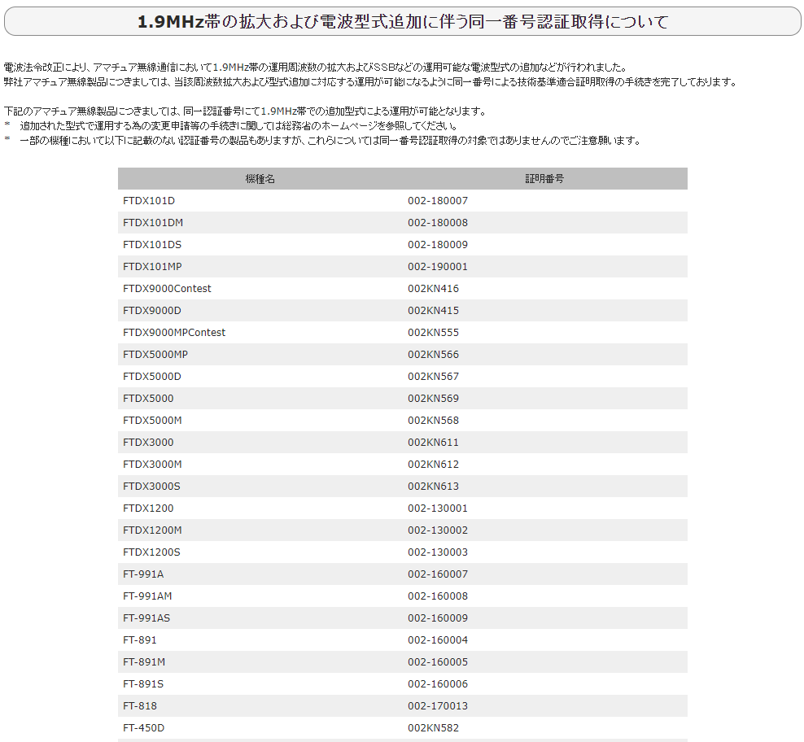804x742 pixels.
Task: Select the certification number 002KN567
Action: (433, 377)
